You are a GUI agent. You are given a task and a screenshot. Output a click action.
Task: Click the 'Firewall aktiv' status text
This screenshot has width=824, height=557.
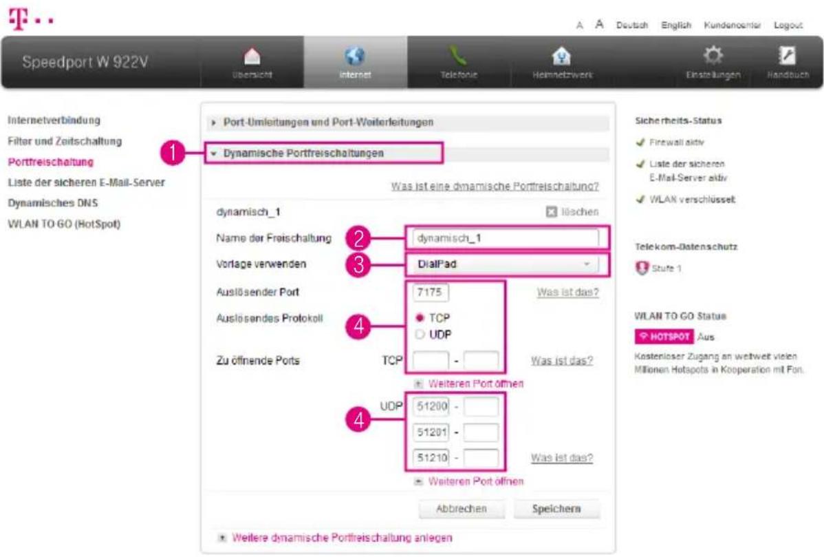[677, 143]
